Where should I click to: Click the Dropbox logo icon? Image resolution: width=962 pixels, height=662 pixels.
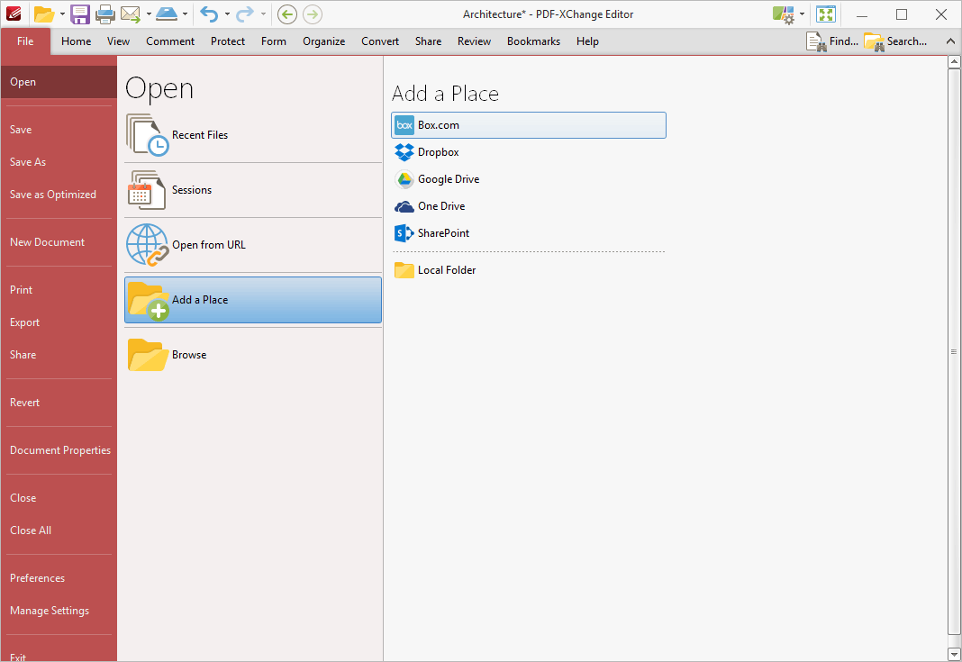click(x=404, y=152)
